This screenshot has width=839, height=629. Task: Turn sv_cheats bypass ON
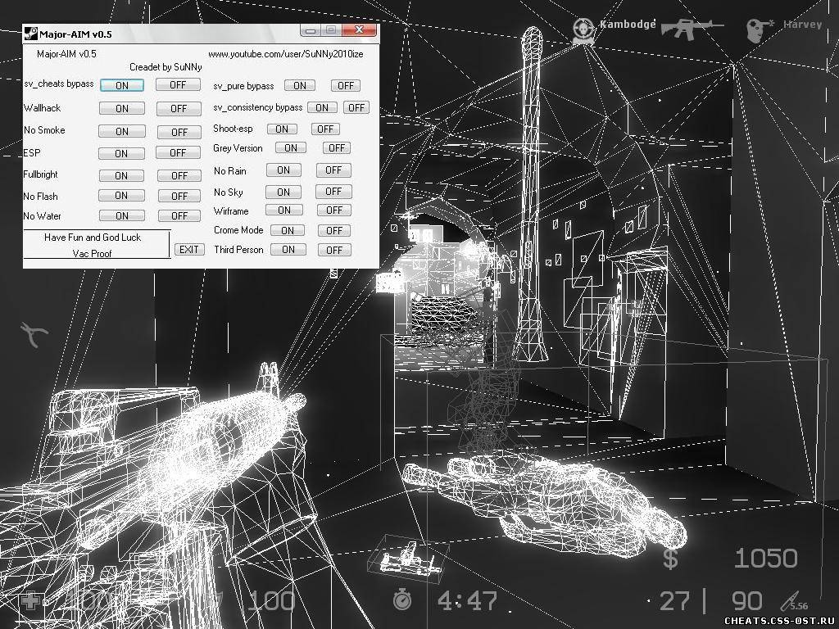click(121, 85)
